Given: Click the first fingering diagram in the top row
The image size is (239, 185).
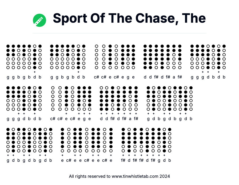Looking at the screenshot, I should tap(8, 57).
